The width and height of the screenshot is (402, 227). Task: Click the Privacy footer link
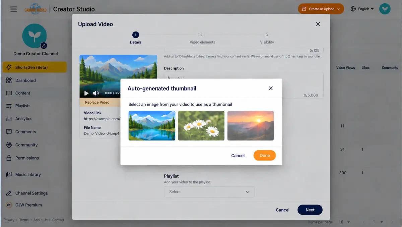(9, 220)
